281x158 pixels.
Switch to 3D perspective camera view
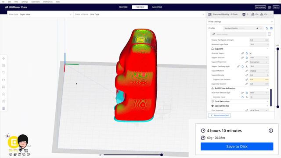11,154
